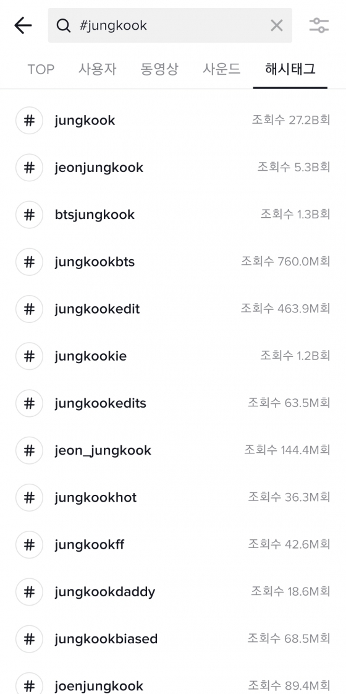
Task: Tap the hash icon beside jungkookie
Action: 29,356
